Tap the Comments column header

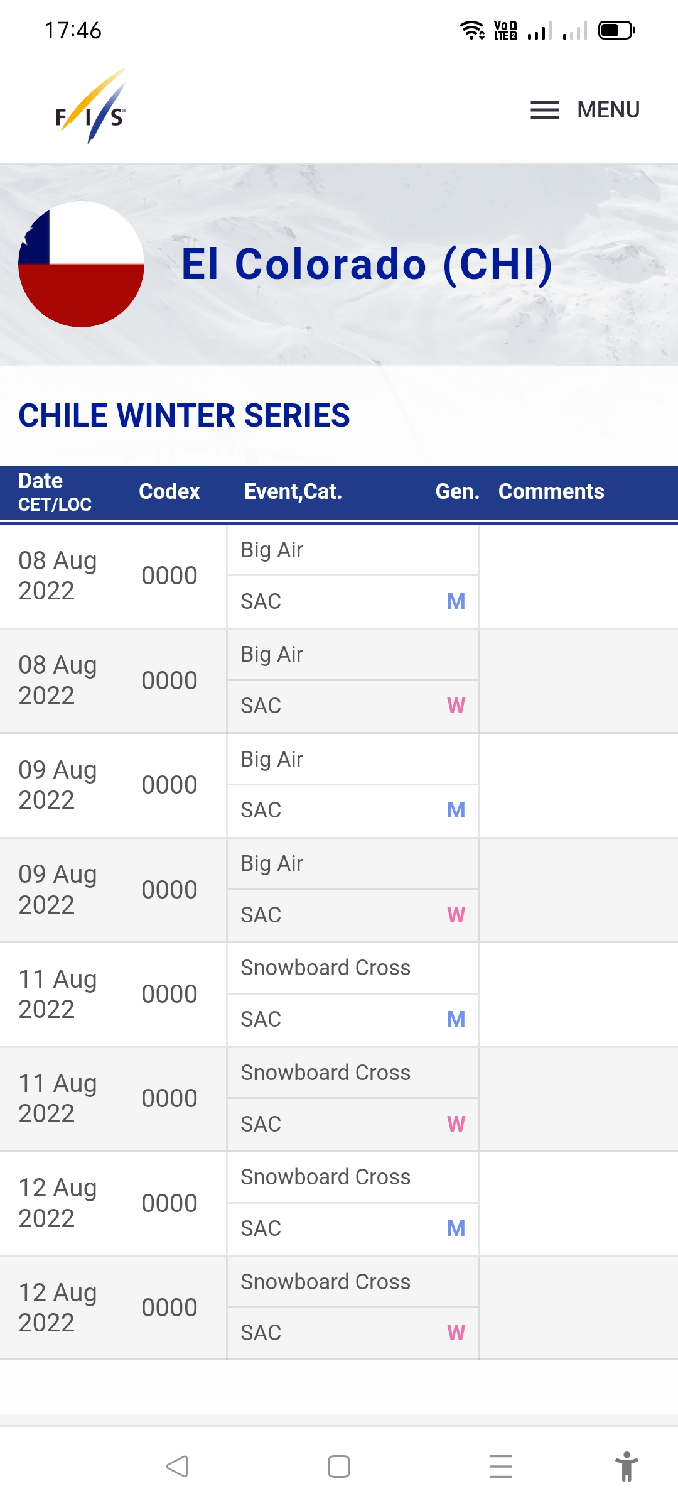point(551,491)
